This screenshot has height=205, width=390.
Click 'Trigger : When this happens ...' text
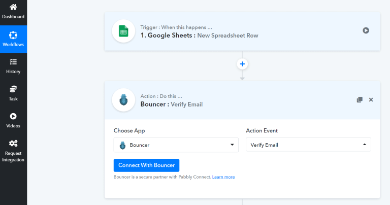(176, 27)
